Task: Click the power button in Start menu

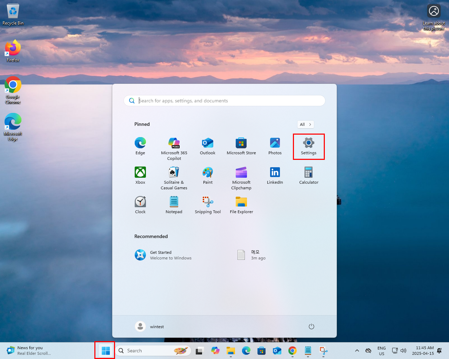Action: coord(311,326)
